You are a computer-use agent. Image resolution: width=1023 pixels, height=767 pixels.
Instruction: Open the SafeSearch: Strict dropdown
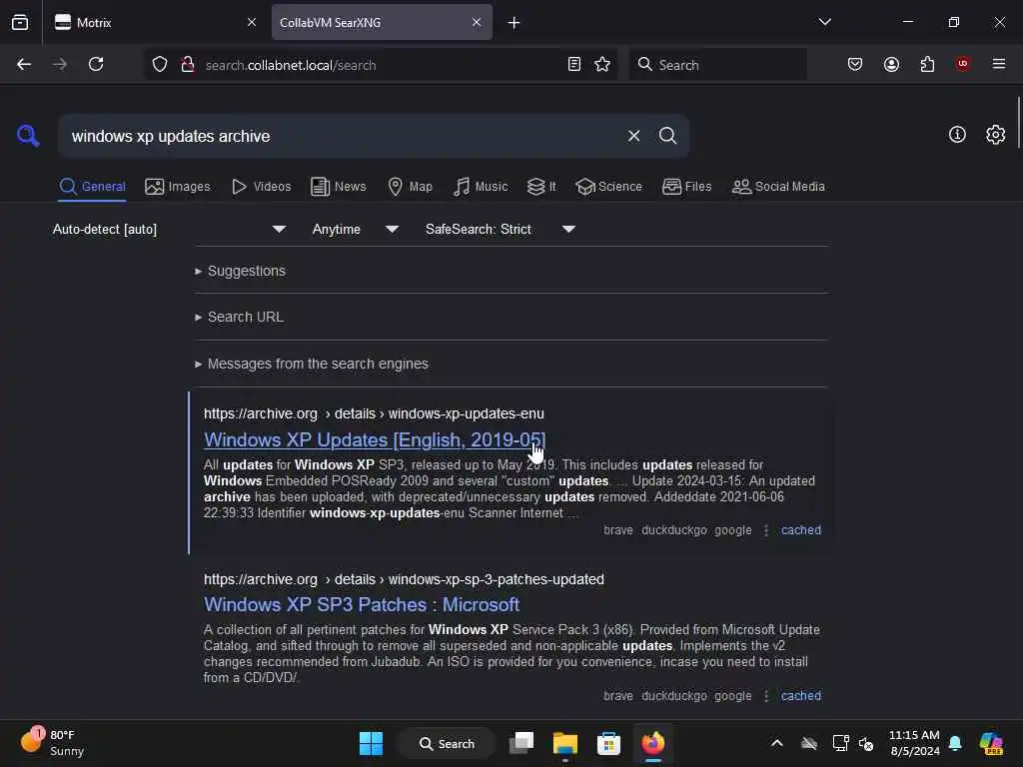[501, 229]
